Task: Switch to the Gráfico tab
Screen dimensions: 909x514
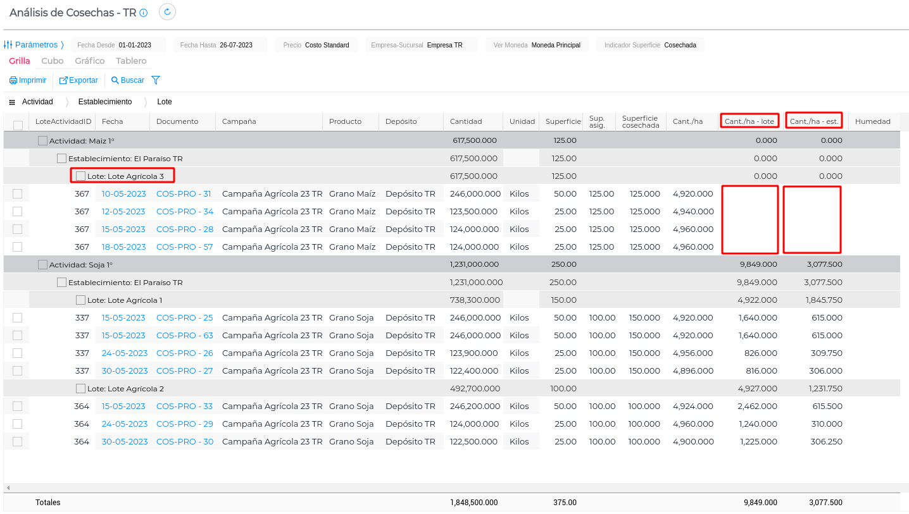Action: click(x=90, y=61)
